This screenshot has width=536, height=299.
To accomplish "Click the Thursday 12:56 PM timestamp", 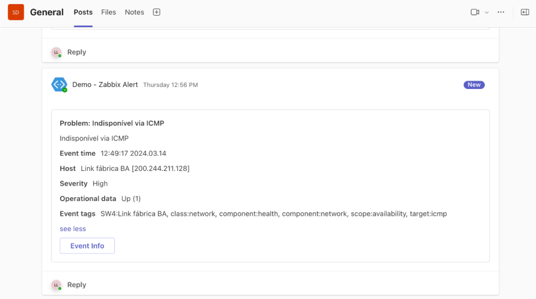I will [x=171, y=85].
